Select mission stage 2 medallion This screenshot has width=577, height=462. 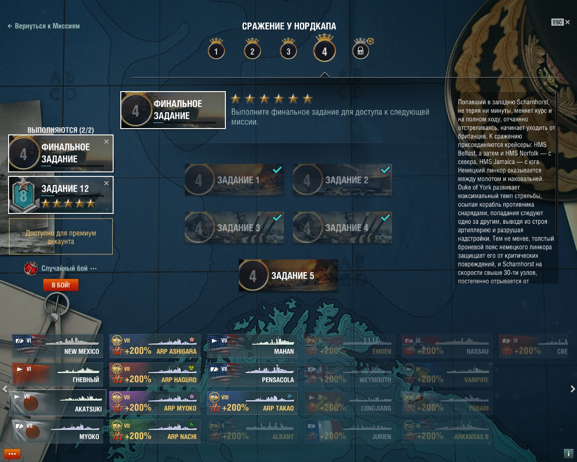(x=252, y=51)
